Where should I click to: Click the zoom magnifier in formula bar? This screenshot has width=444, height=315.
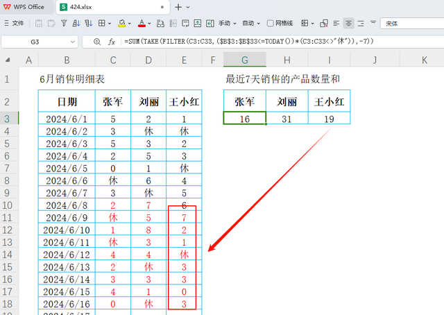pyautogui.click(x=97, y=42)
